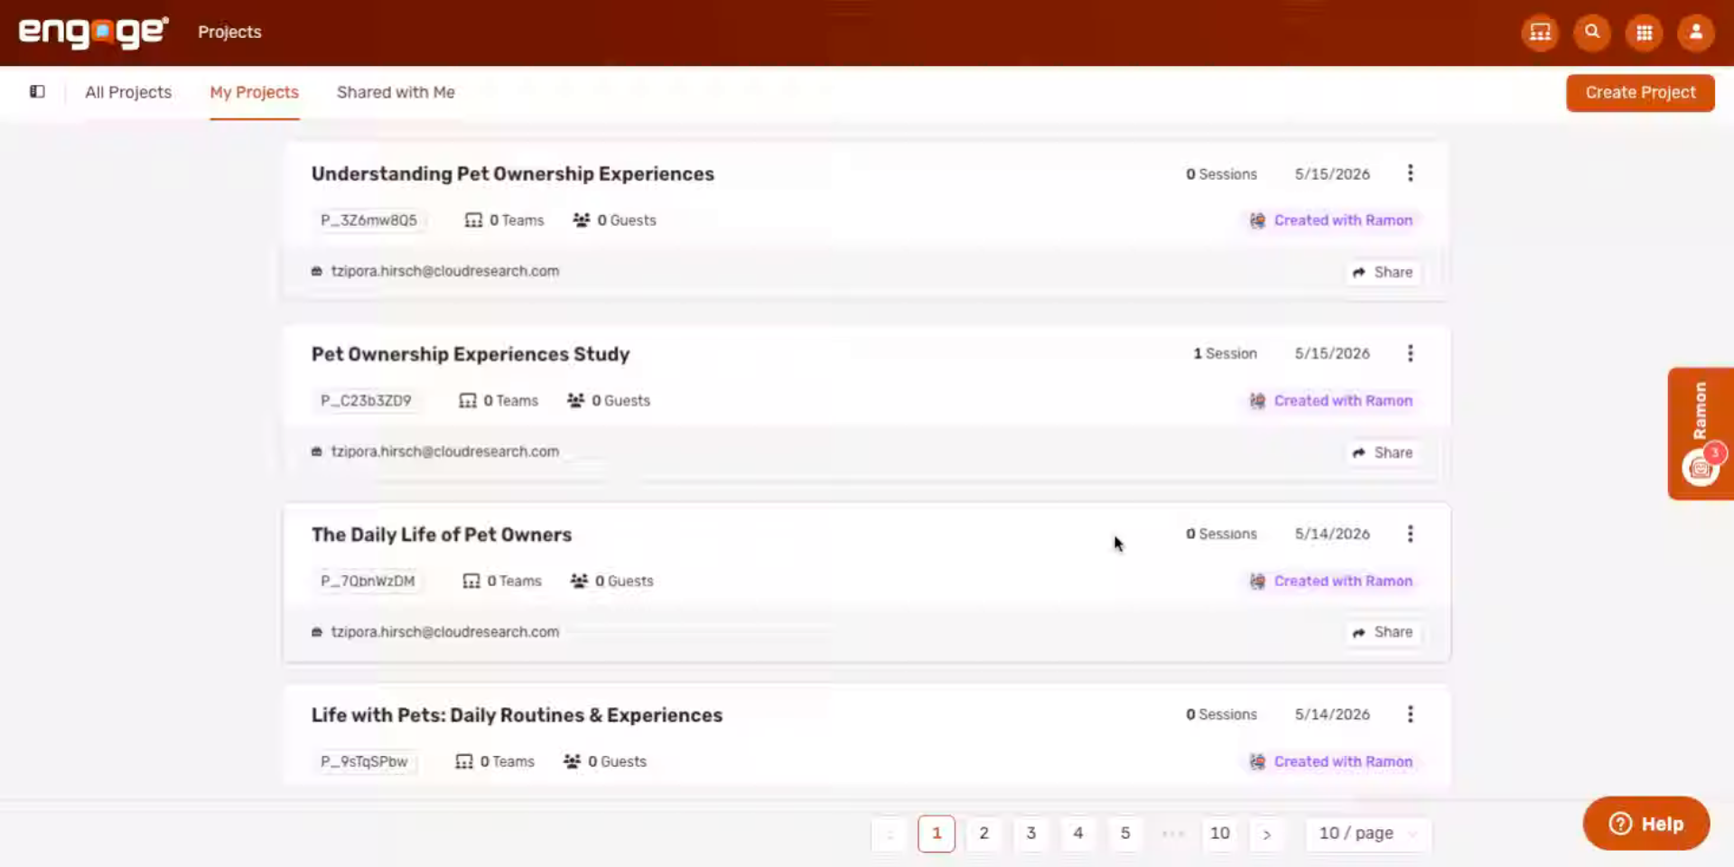Click project ID P_9sTqSPbw
Viewport: 1734px width, 867px height.
pyautogui.click(x=364, y=762)
